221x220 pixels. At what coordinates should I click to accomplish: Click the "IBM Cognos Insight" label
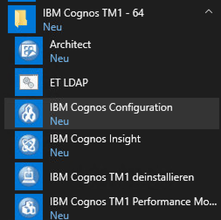pos(95,139)
